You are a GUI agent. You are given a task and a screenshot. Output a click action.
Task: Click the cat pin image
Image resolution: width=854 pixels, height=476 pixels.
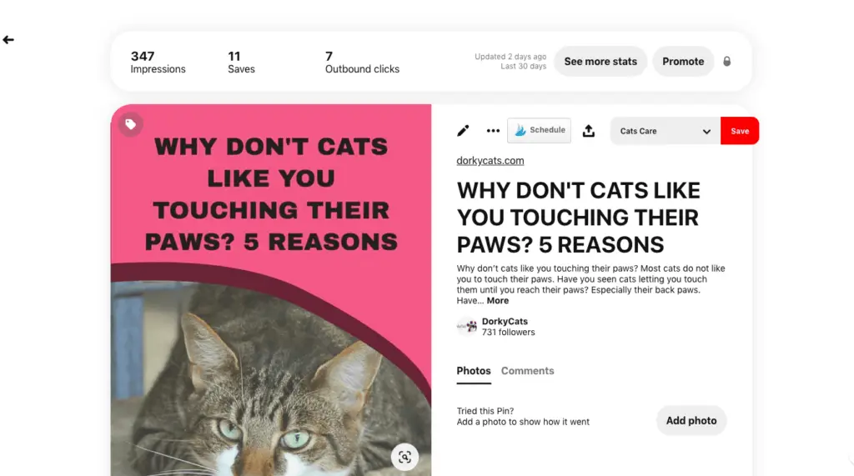(x=271, y=290)
